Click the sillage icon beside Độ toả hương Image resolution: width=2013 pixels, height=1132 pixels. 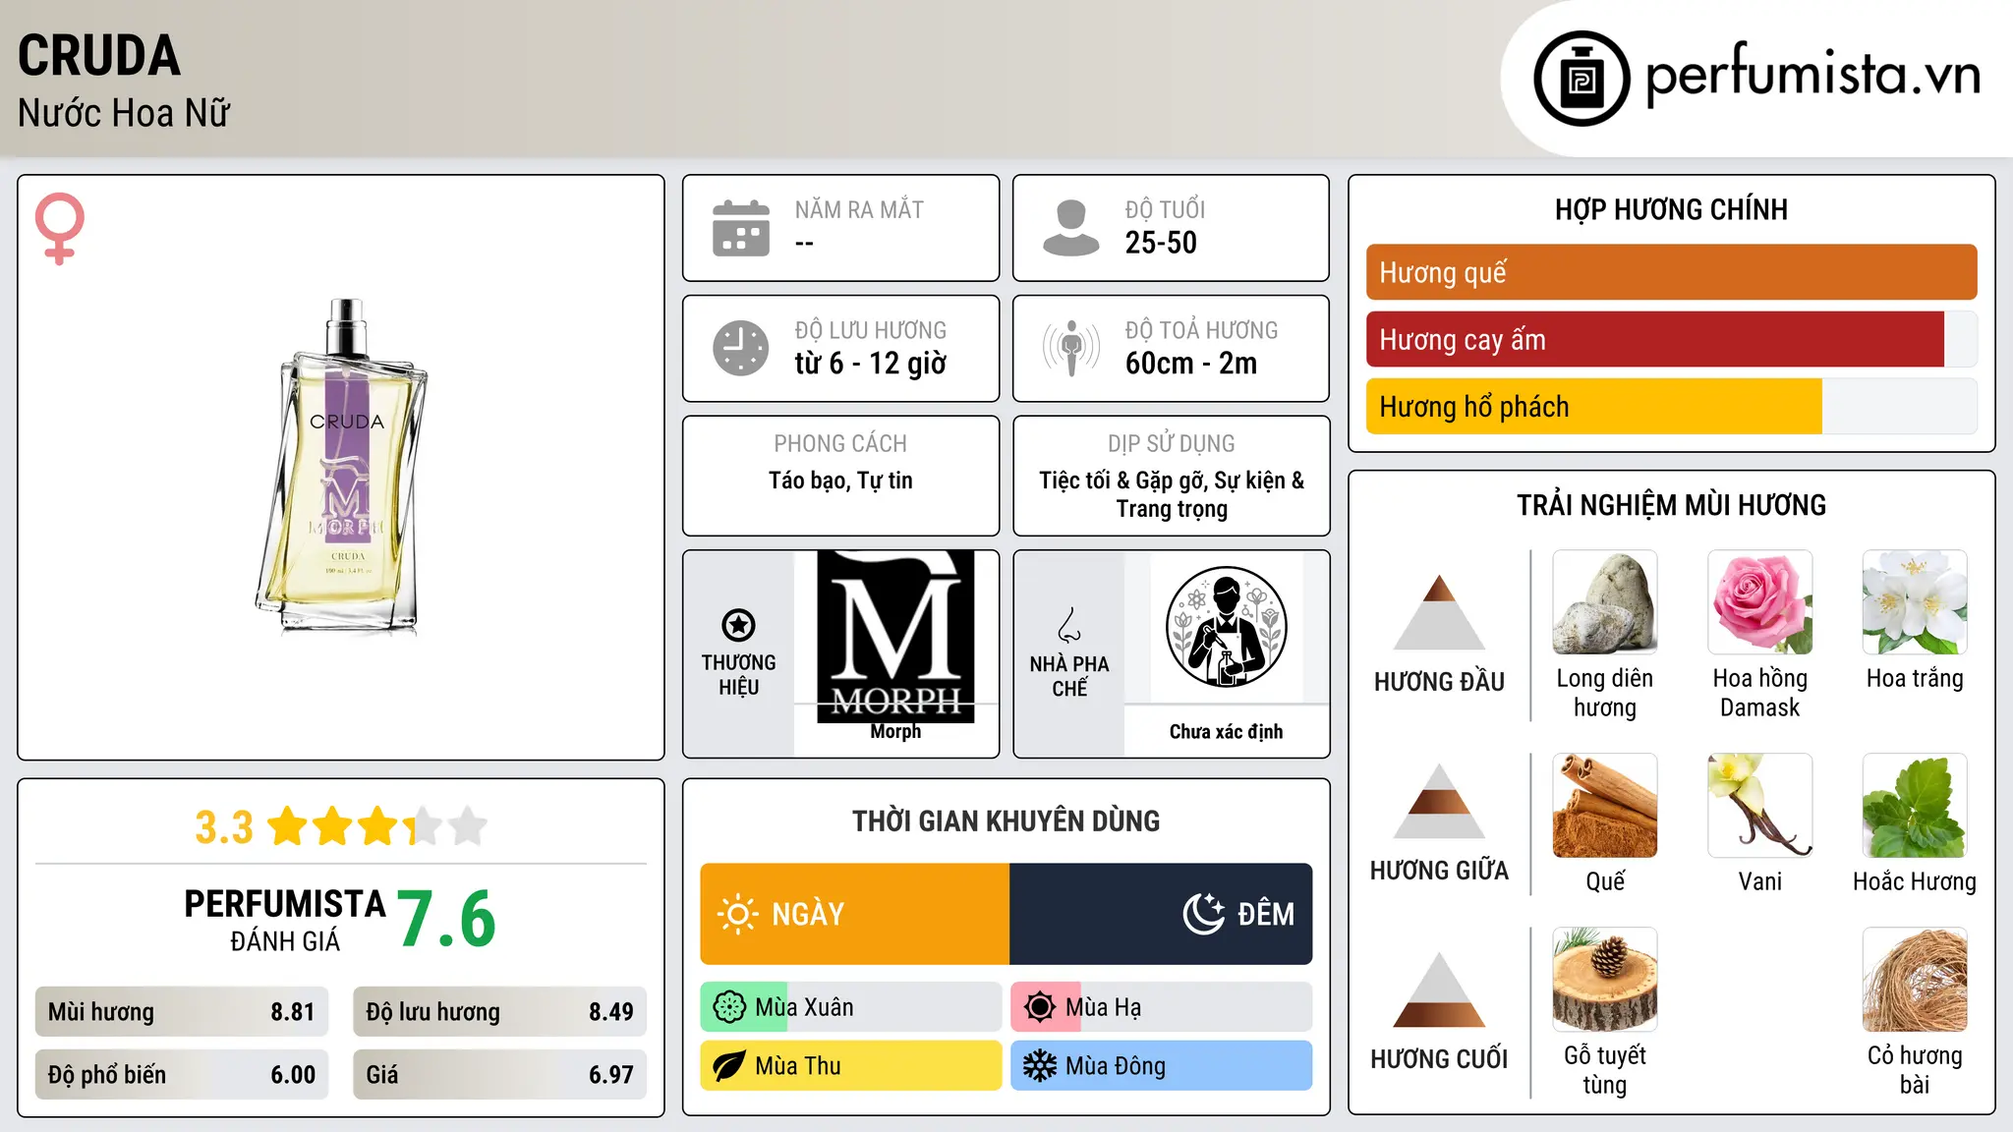point(1070,348)
